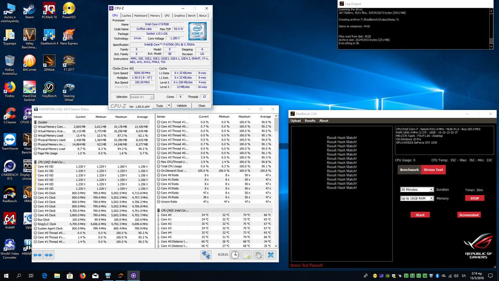Open the CPU-Z Tools dropdown arrow
Screen dimensions: 499x281
pos(169,106)
